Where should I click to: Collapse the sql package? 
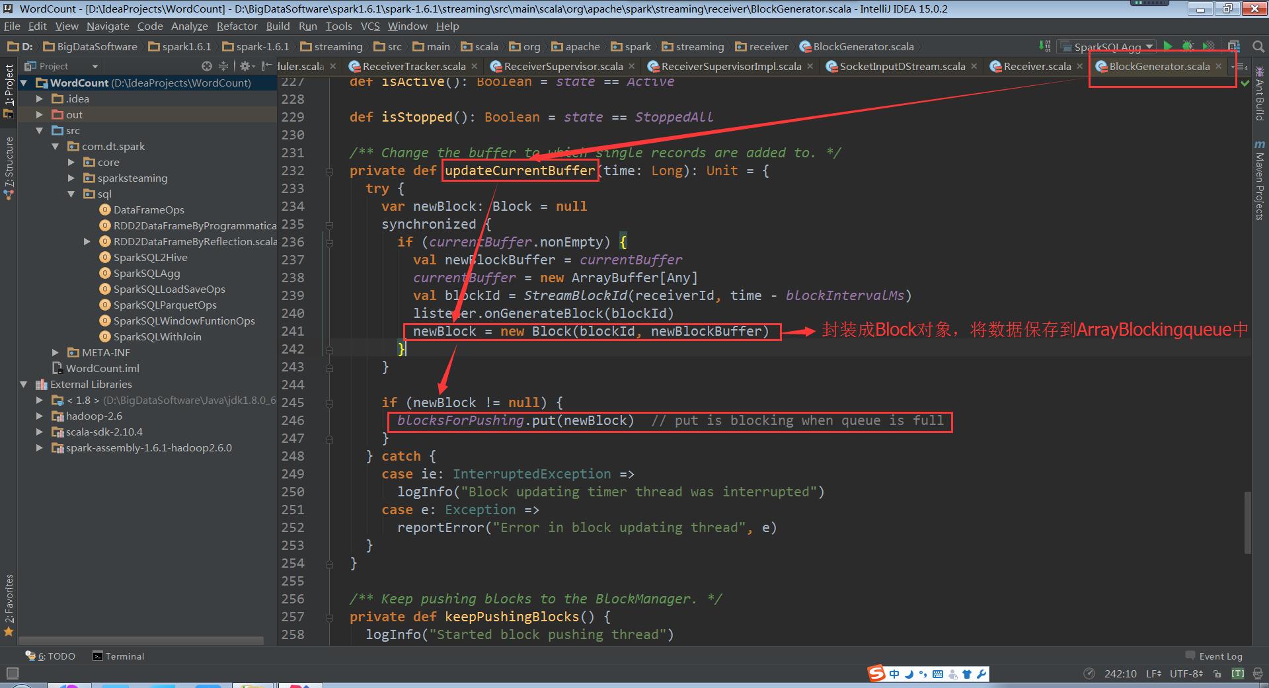click(x=71, y=194)
